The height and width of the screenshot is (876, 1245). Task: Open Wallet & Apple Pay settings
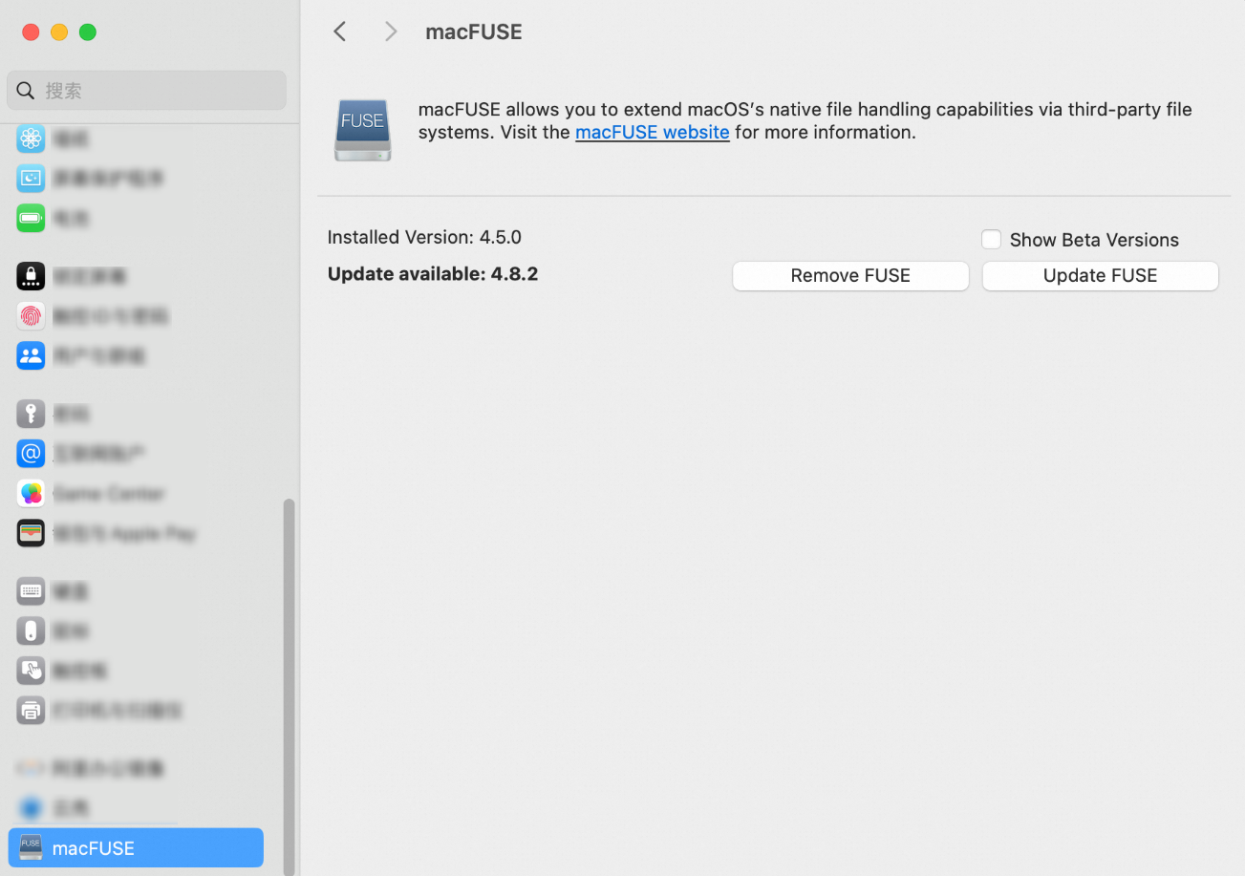pyautogui.click(x=31, y=533)
